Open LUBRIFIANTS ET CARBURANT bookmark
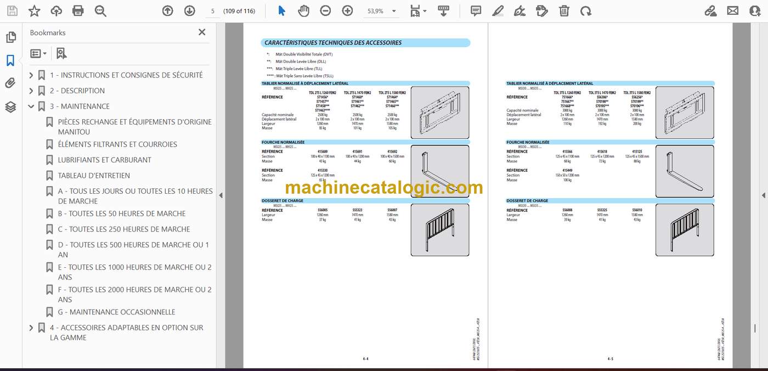This screenshot has width=768, height=371. 105,160
